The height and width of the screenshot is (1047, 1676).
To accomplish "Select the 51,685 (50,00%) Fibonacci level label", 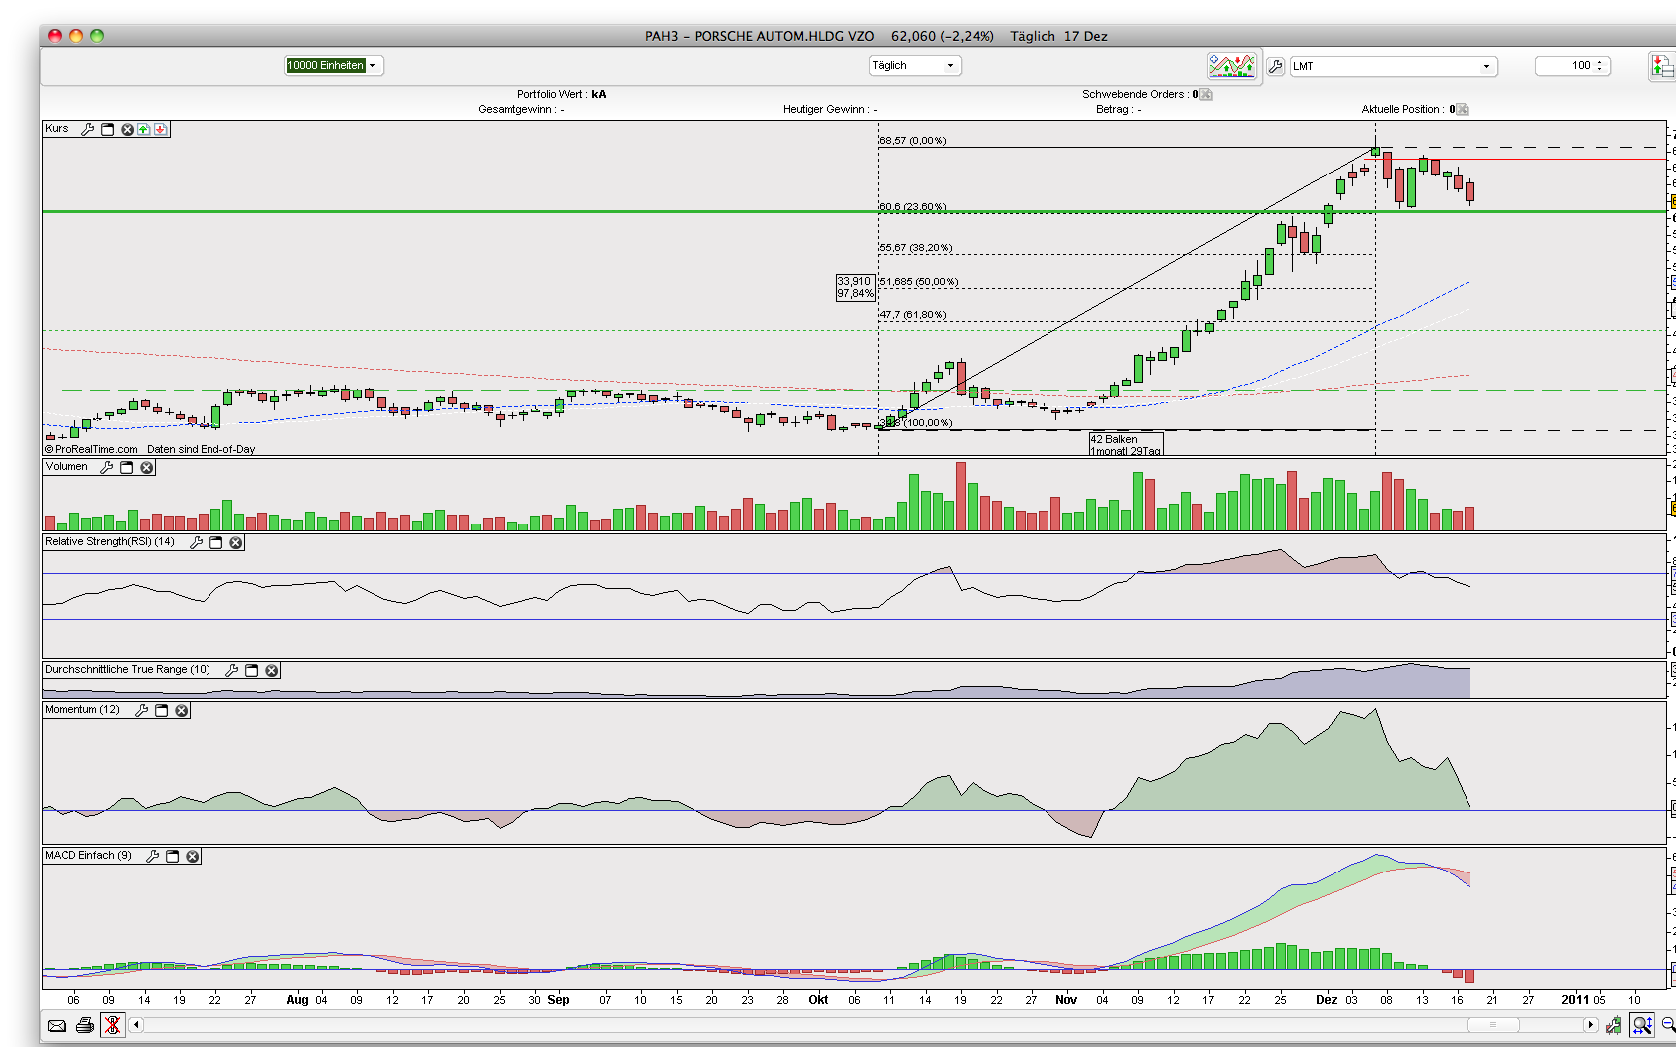I will coord(919,282).
